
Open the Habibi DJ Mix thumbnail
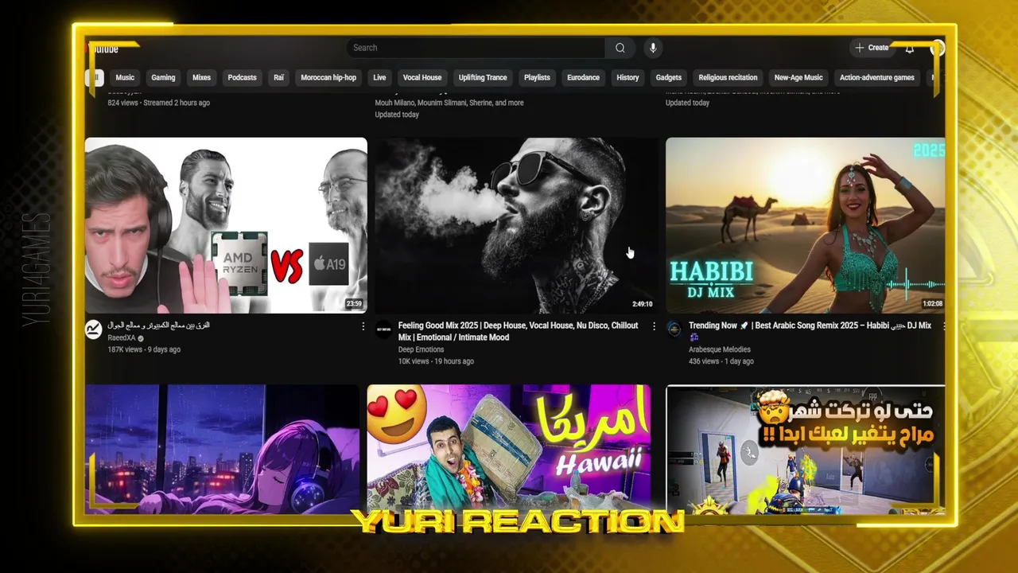(x=805, y=225)
